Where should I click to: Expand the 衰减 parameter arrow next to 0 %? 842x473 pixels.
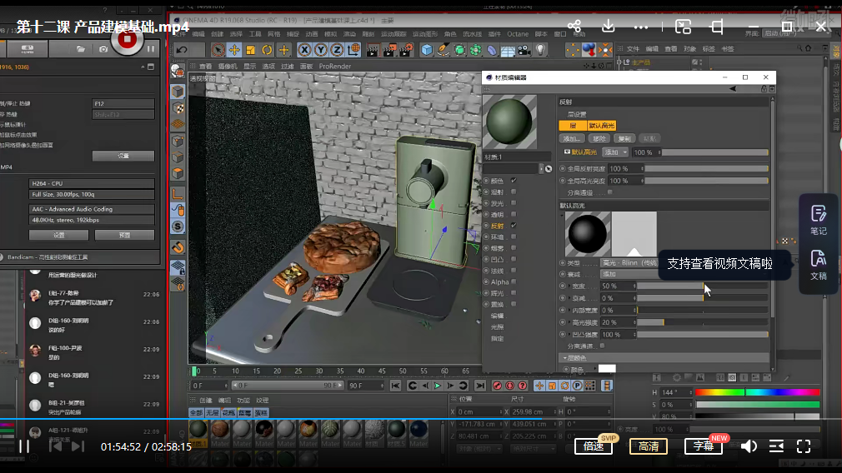(x=569, y=298)
